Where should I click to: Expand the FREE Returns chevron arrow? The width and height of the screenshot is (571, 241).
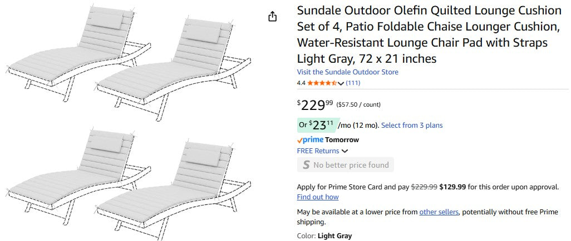345,151
